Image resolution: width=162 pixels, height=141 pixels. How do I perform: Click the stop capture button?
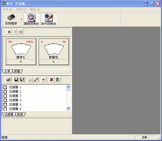pyautogui.click(x=20, y=32)
